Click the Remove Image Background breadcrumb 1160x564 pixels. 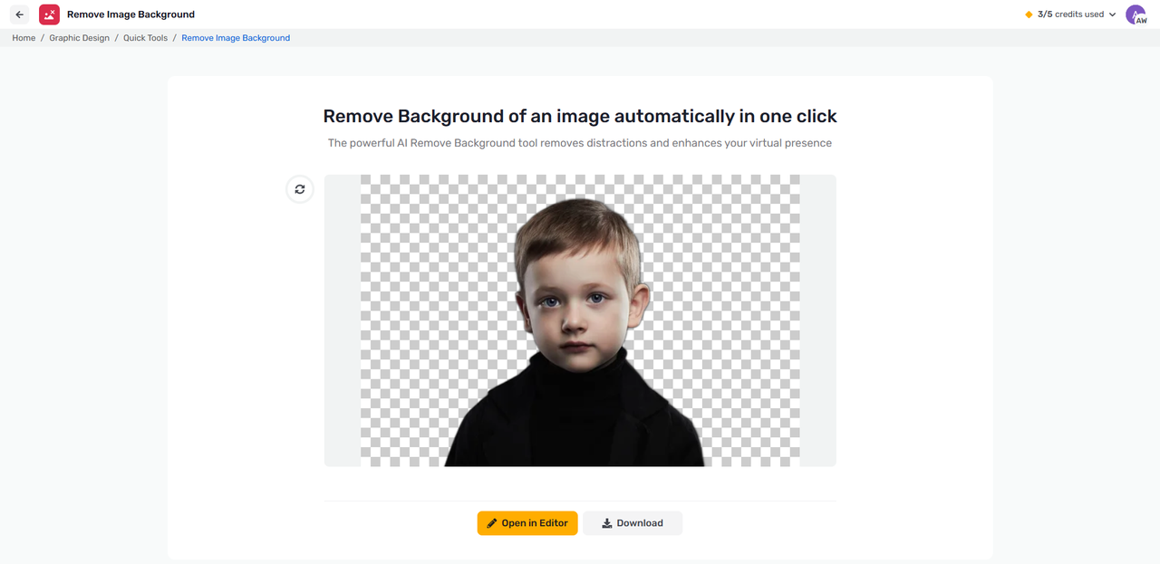tap(236, 38)
